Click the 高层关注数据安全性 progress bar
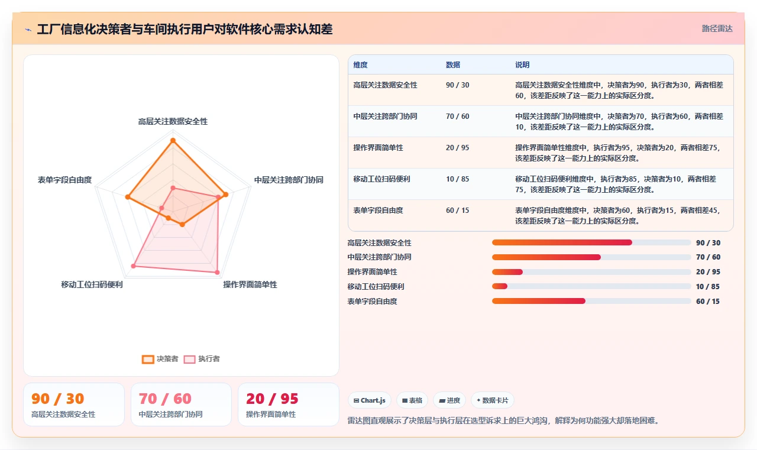Image resolution: width=757 pixels, height=450 pixels. 591,242
